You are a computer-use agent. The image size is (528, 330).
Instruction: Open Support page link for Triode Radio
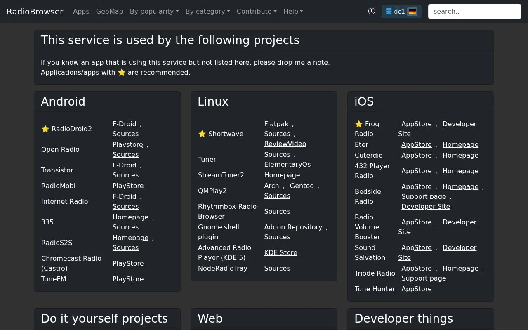[424, 278]
